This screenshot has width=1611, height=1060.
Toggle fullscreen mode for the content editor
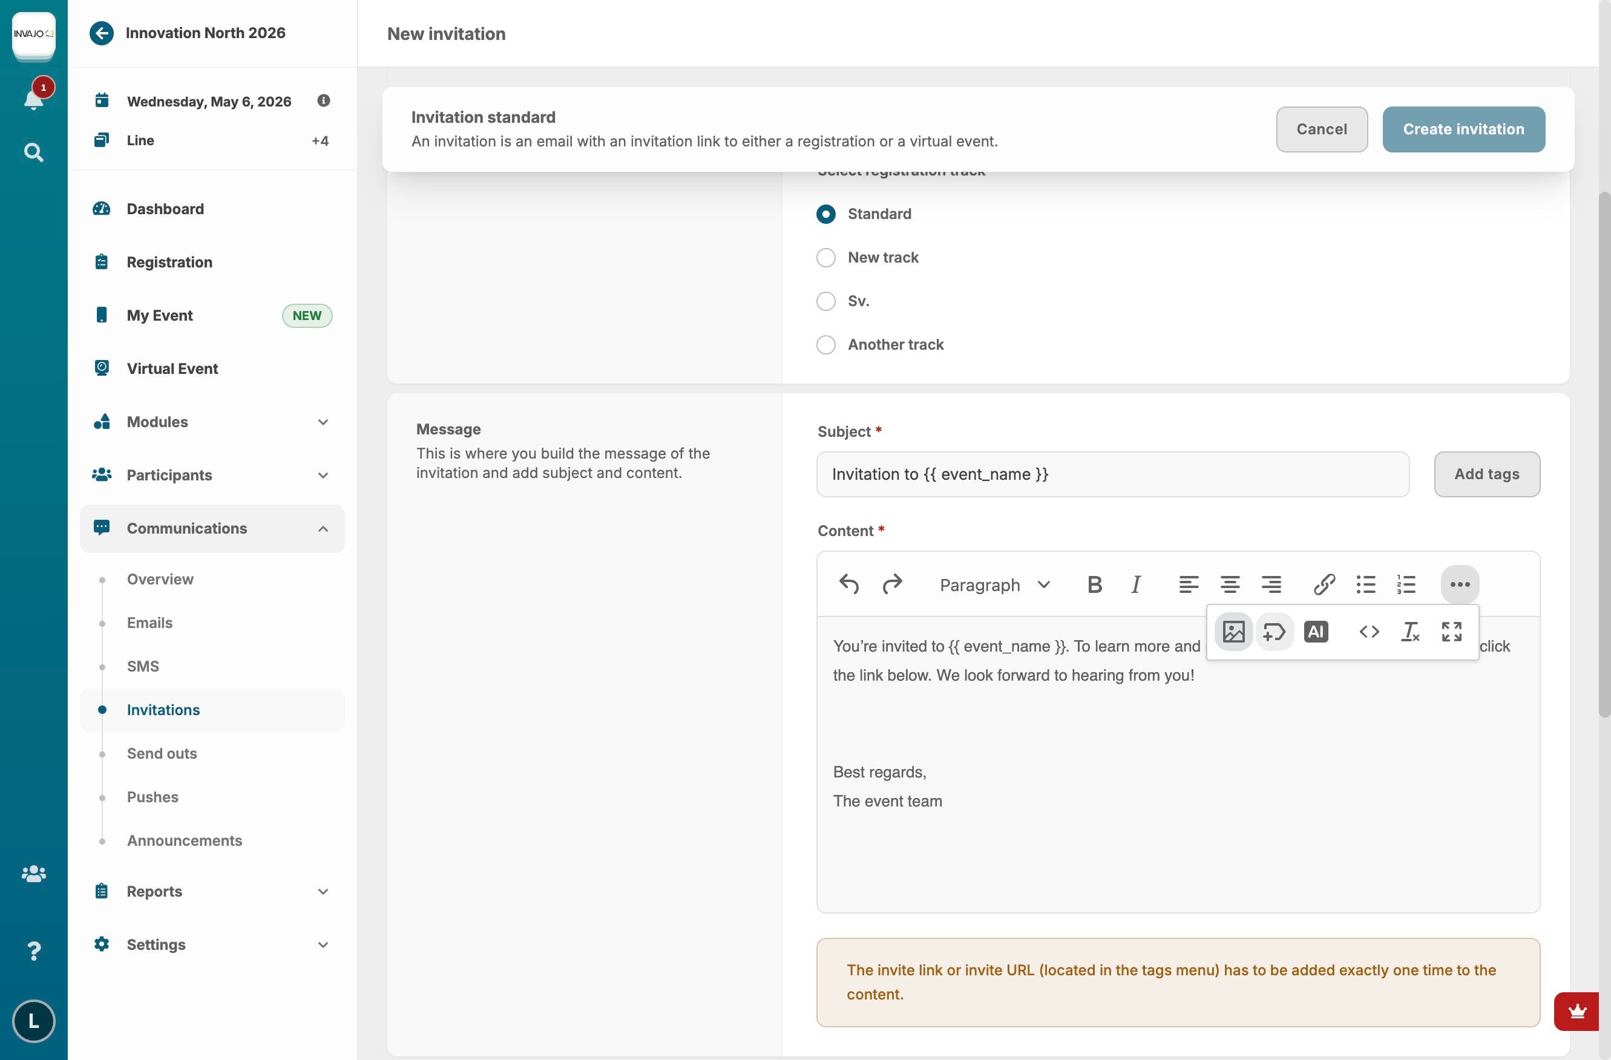tap(1451, 632)
